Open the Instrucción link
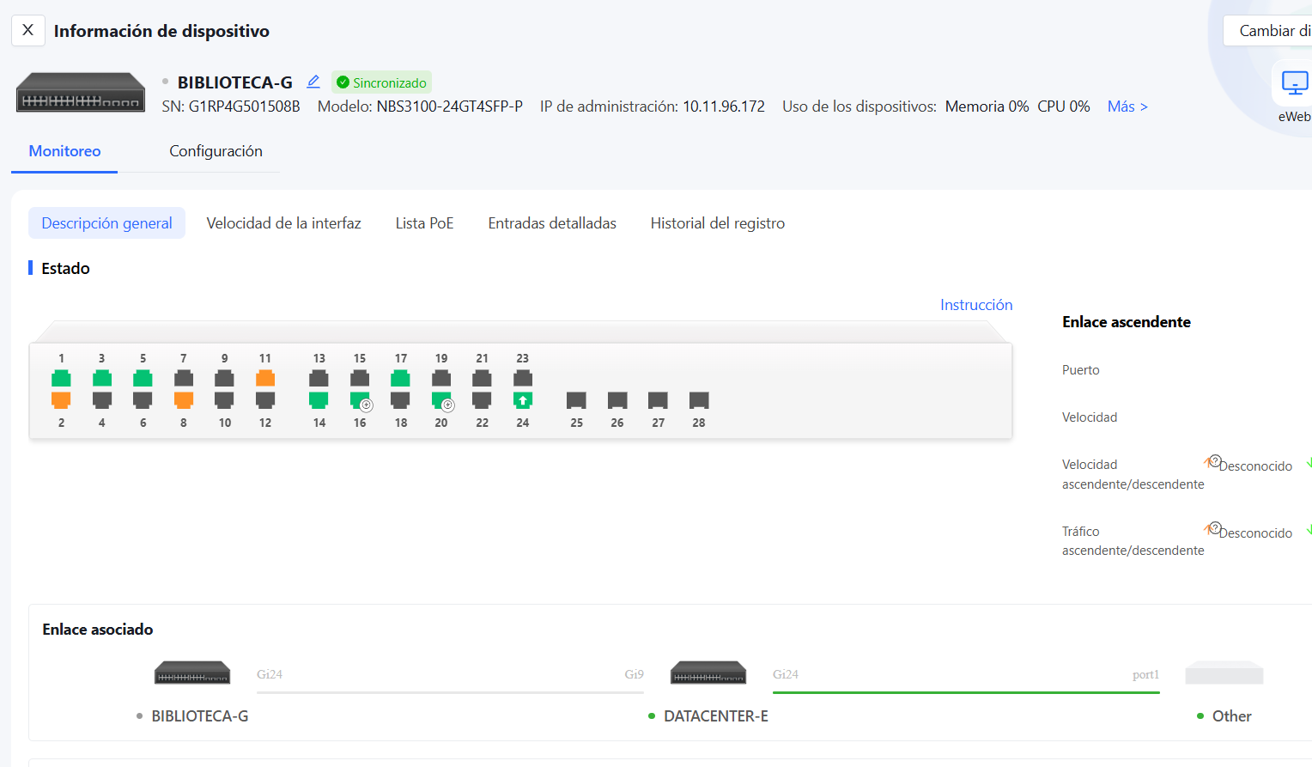This screenshot has width=1312, height=767. (976, 305)
